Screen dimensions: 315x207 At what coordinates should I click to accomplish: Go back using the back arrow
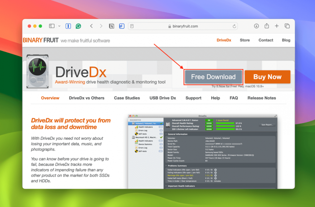91,26
